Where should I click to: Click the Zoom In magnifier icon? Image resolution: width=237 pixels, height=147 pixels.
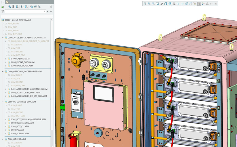coord(149,4)
